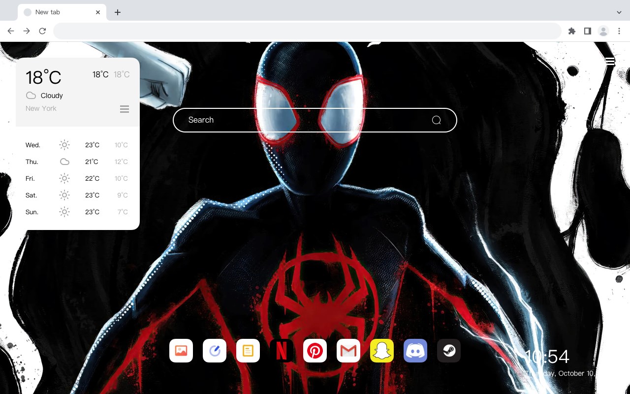
Task: Open the blue checkmark to-do shortcut
Action: tap(215, 351)
